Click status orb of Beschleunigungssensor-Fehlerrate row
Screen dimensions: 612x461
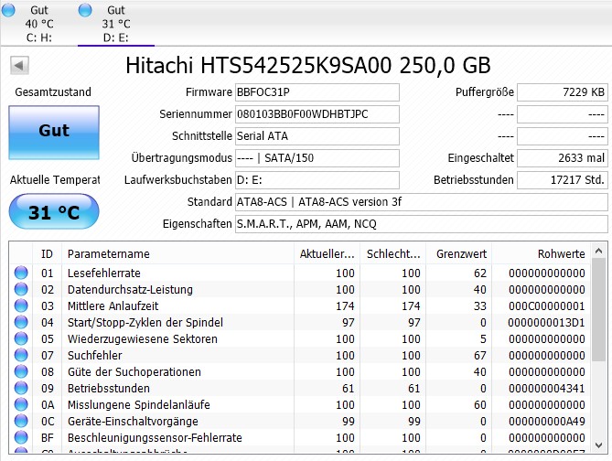[21, 437]
